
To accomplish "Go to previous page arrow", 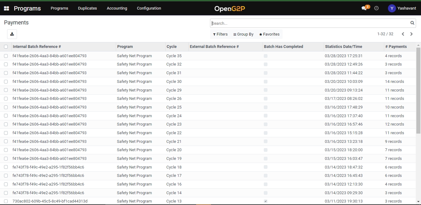I will point(403,34).
